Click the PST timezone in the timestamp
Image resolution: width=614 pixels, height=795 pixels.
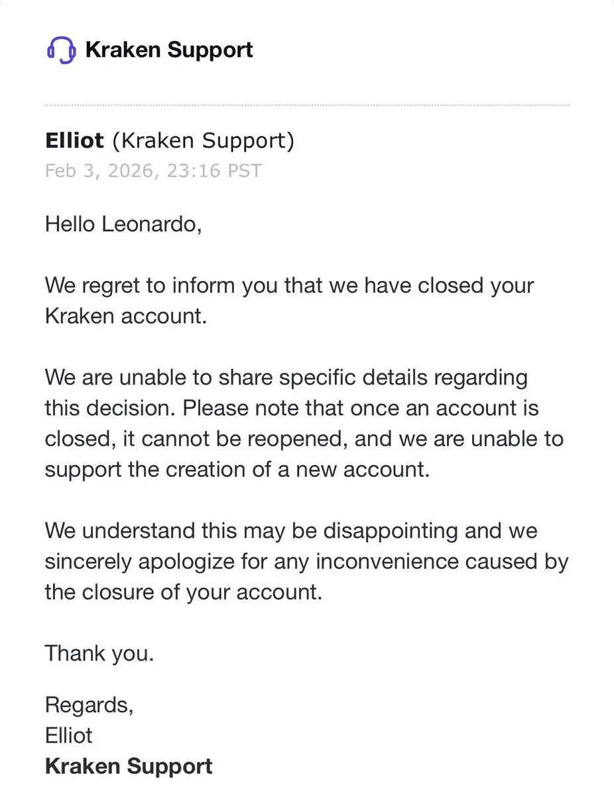(x=244, y=171)
